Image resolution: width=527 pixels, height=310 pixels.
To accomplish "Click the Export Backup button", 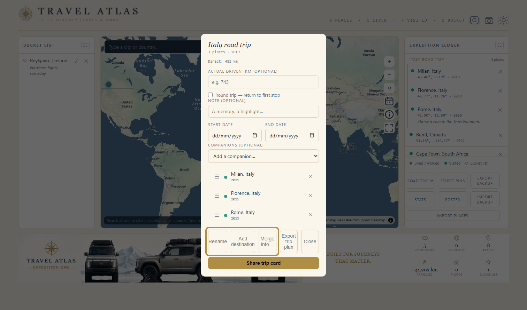I will pos(485,181).
